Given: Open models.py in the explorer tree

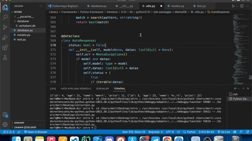Looking at the screenshot, I should (x=28, y=35).
